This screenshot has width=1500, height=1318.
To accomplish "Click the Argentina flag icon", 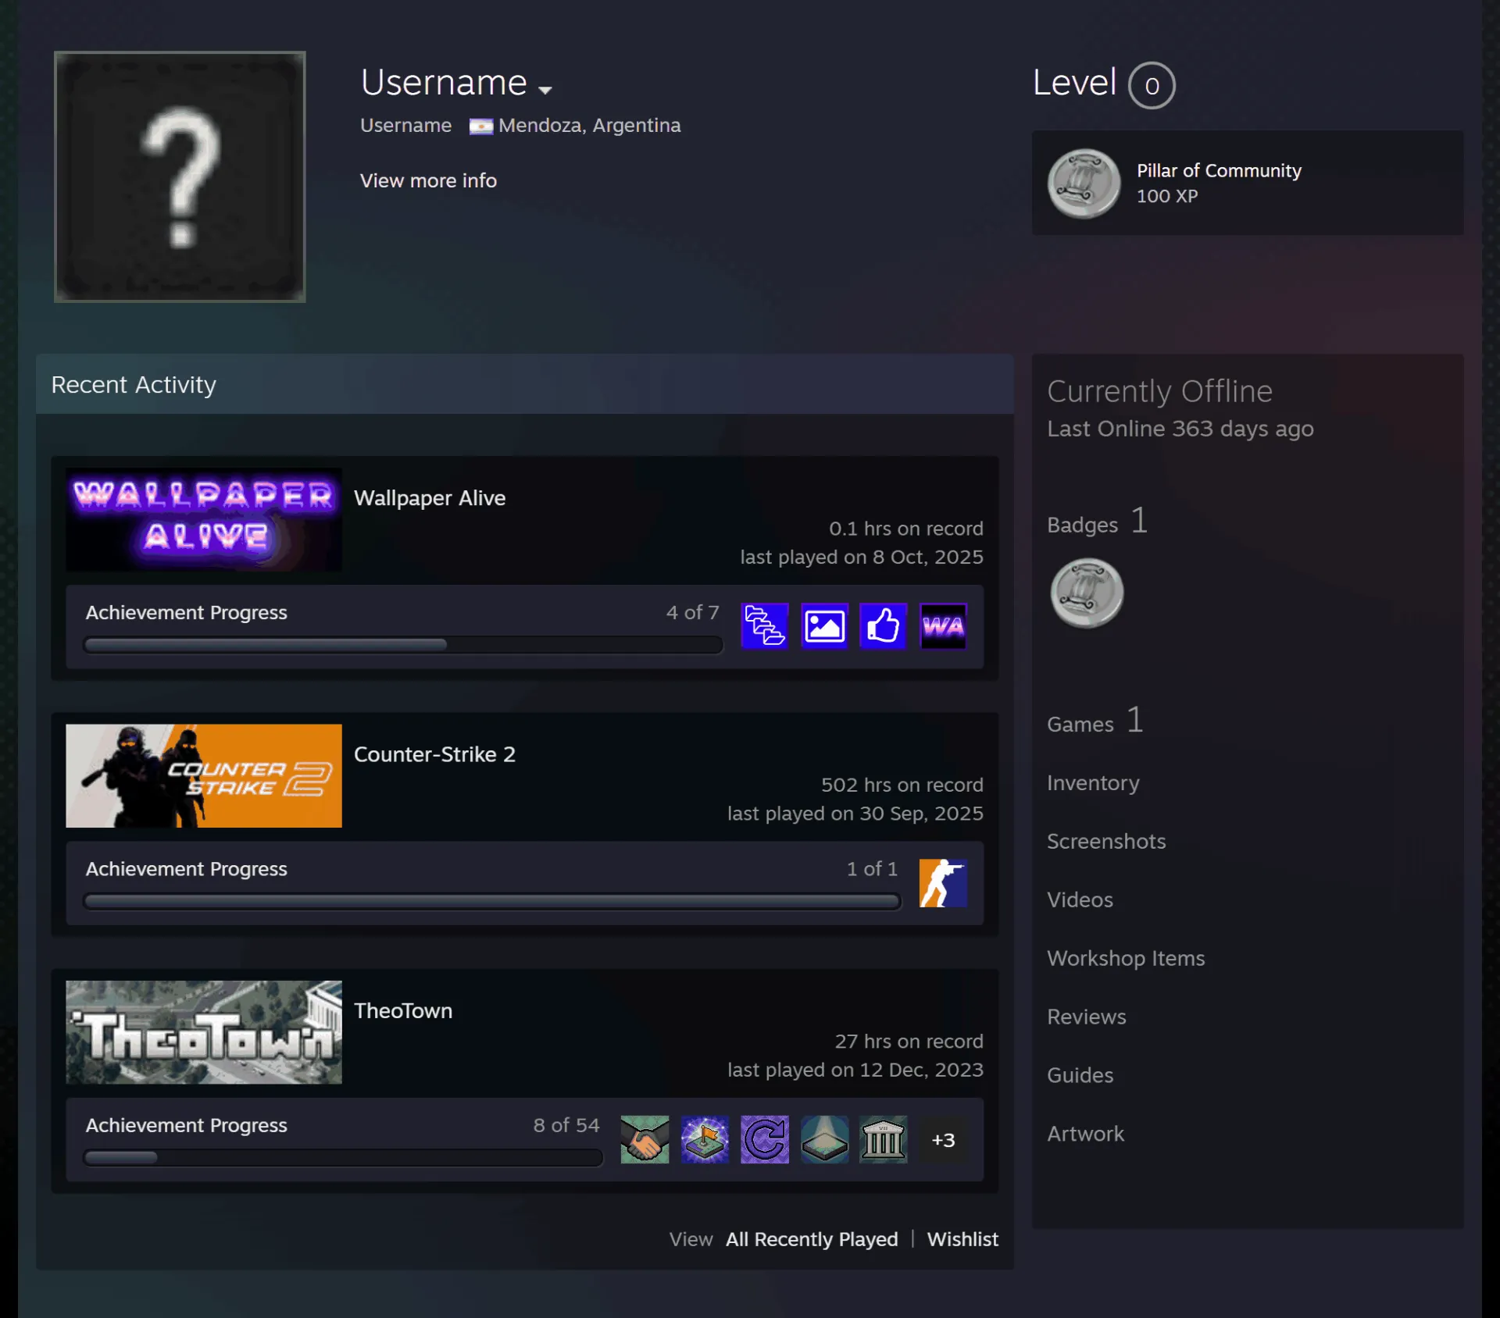I will (480, 126).
